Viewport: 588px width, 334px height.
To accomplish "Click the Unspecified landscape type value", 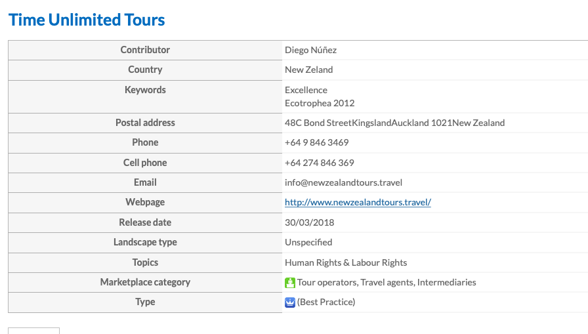I will tap(308, 243).
